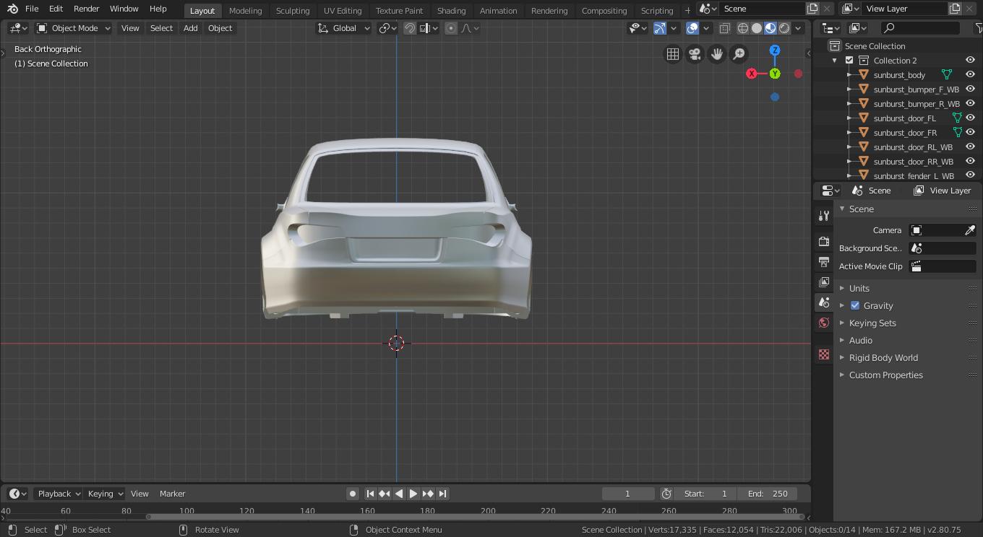Open World properties tab

(x=824, y=323)
